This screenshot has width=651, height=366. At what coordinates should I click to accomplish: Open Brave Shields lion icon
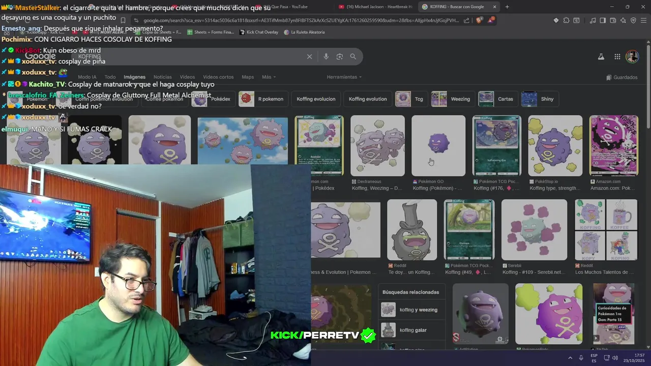coord(479,20)
